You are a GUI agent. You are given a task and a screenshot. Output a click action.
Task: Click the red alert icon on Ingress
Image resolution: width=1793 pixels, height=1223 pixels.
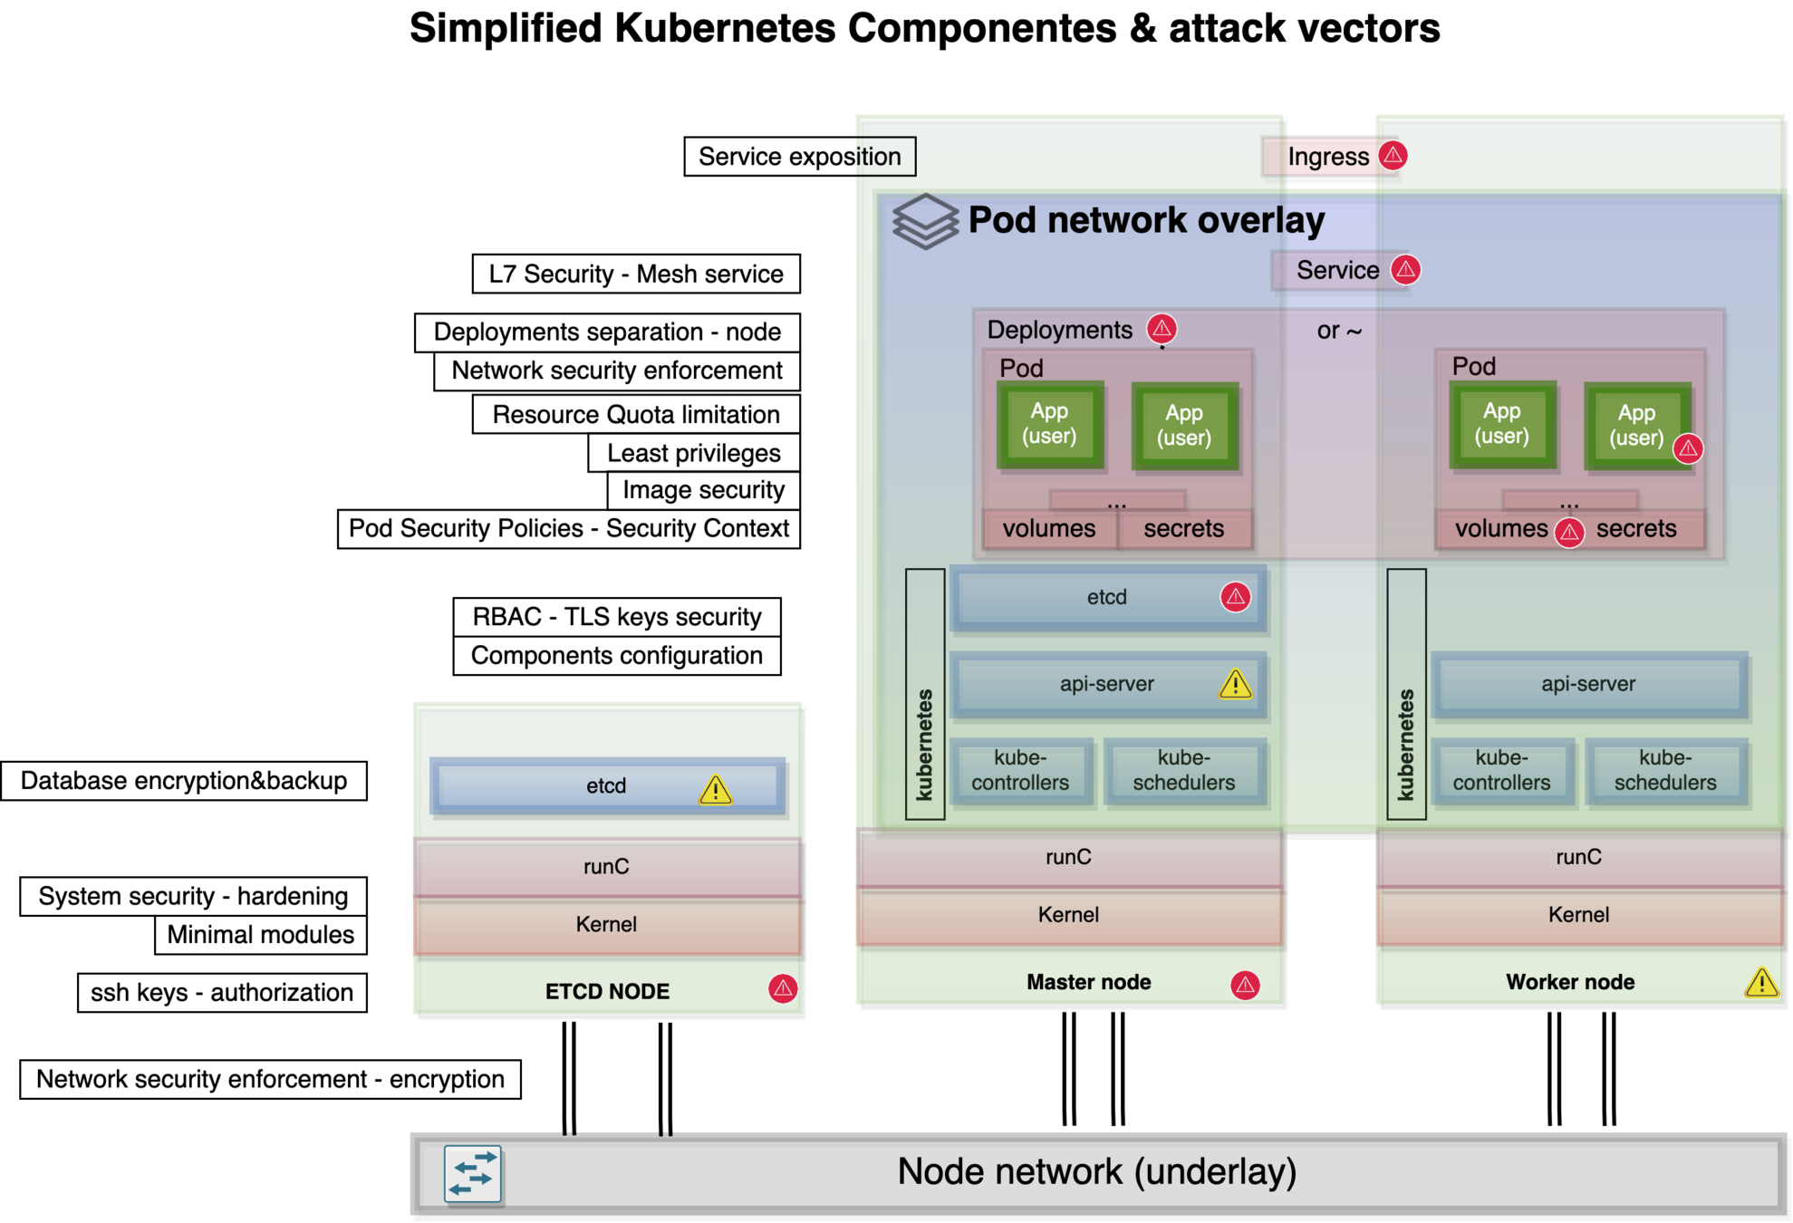point(1393,156)
